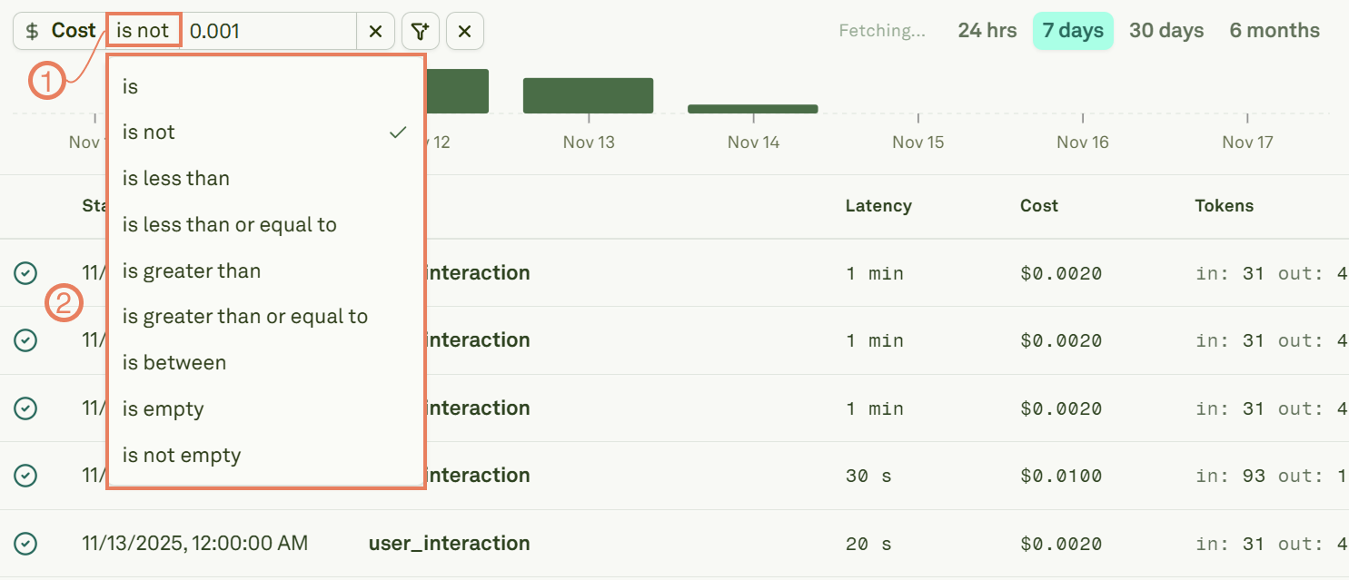Click the green status check on the first row
This screenshot has height=580, width=1349.
pyautogui.click(x=25, y=272)
